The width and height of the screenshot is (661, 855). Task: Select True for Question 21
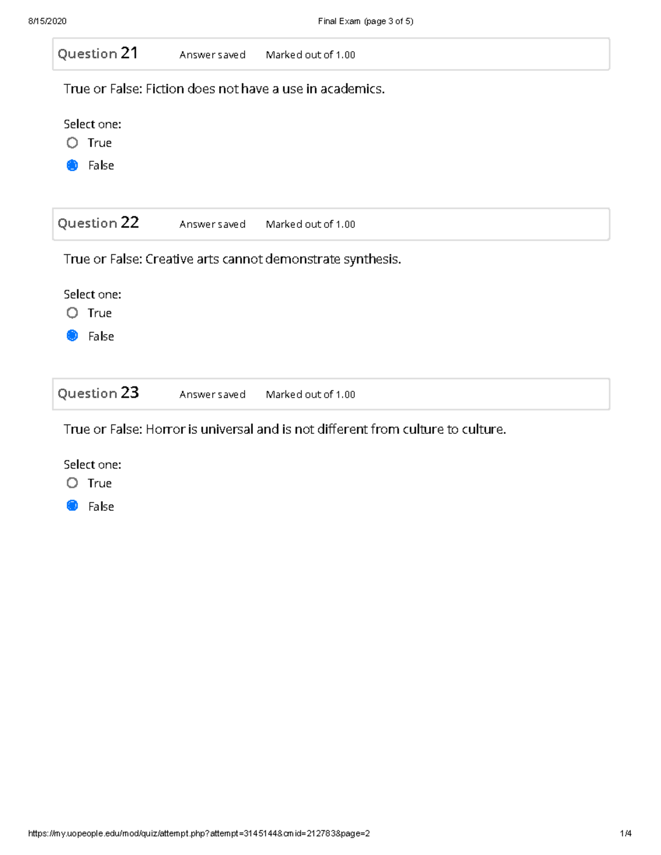coord(72,143)
